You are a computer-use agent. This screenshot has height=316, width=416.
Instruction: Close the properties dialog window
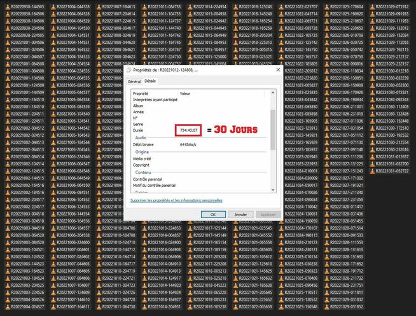[x=277, y=71]
